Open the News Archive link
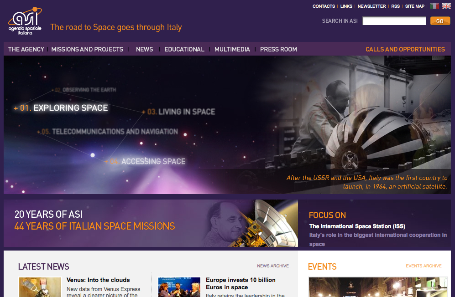The image size is (455, 297). point(272,266)
